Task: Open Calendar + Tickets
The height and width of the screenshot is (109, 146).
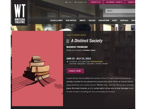Action: [114, 2]
